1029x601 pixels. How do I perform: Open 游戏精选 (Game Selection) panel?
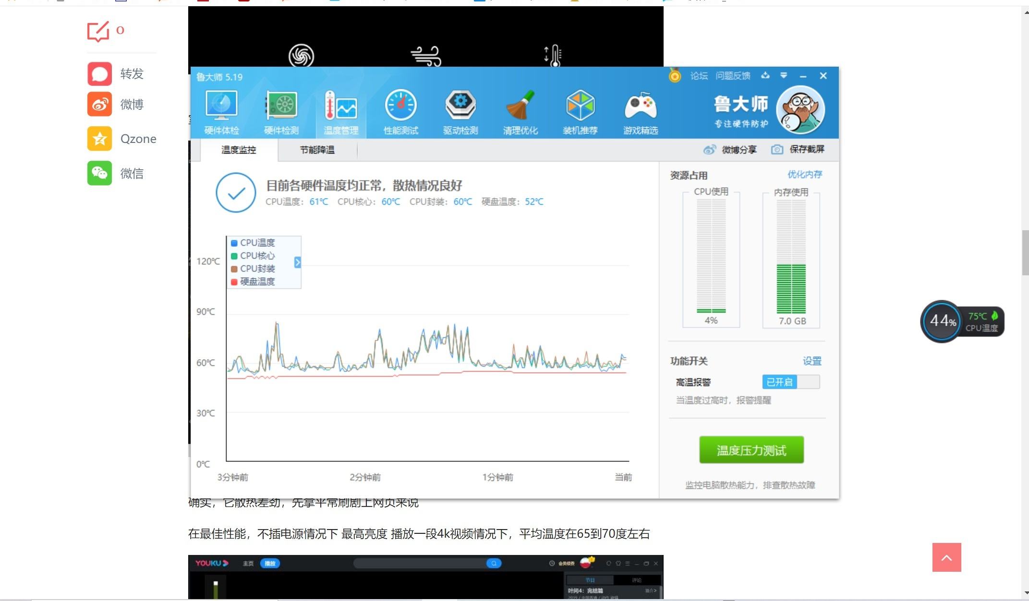640,110
